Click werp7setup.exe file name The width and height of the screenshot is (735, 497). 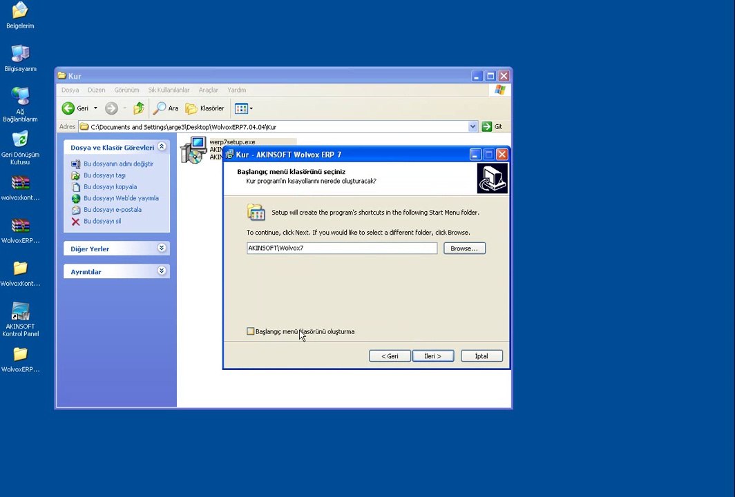[x=233, y=142]
